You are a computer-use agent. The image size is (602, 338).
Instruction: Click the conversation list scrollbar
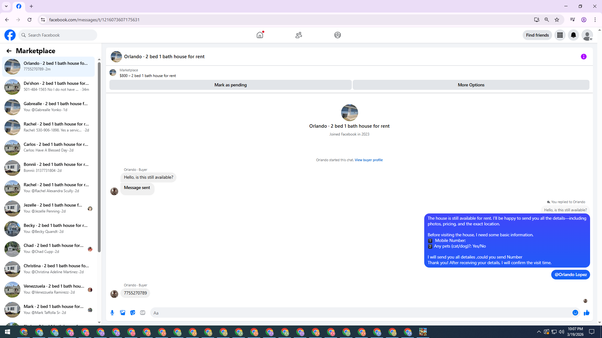point(99,156)
